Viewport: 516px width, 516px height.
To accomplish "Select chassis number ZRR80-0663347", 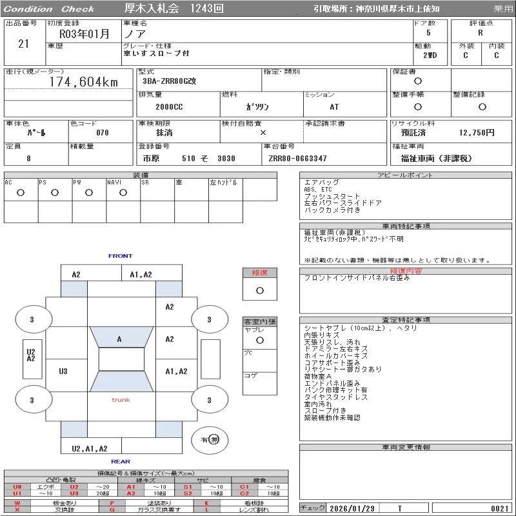I will tap(297, 159).
